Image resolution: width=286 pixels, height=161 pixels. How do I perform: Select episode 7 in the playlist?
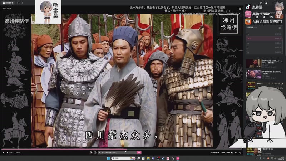[x=264, y=48]
